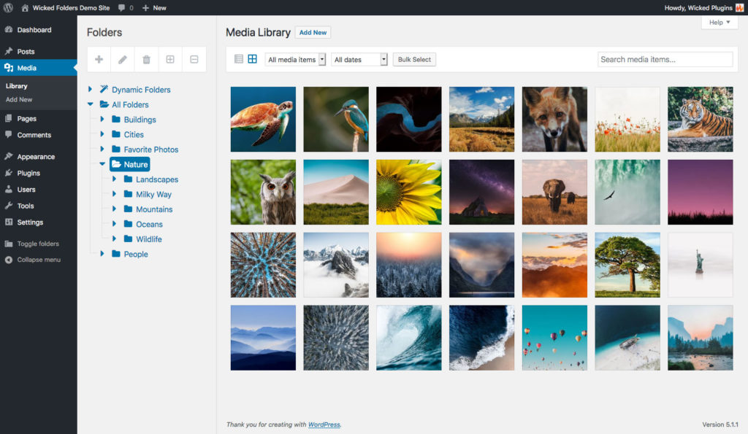This screenshot has width=748, height=434.
Task: Open the All dates dropdown
Action: 358,59
